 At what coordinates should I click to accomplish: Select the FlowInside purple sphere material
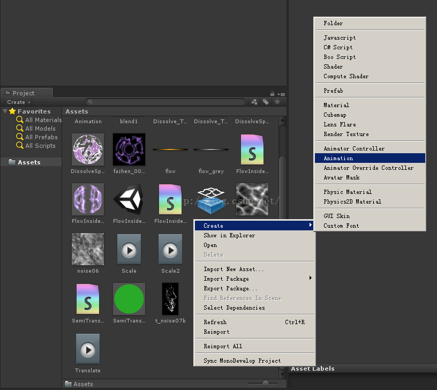coord(88,199)
